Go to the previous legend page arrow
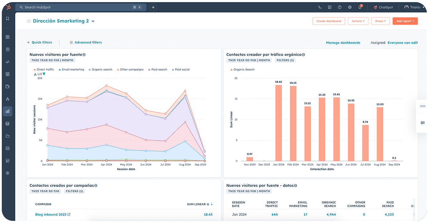This screenshot has height=223, width=429. pos(35,74)
